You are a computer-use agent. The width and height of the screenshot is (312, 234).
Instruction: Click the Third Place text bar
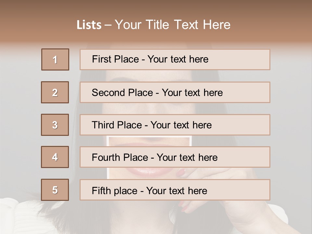pos(175,125)
